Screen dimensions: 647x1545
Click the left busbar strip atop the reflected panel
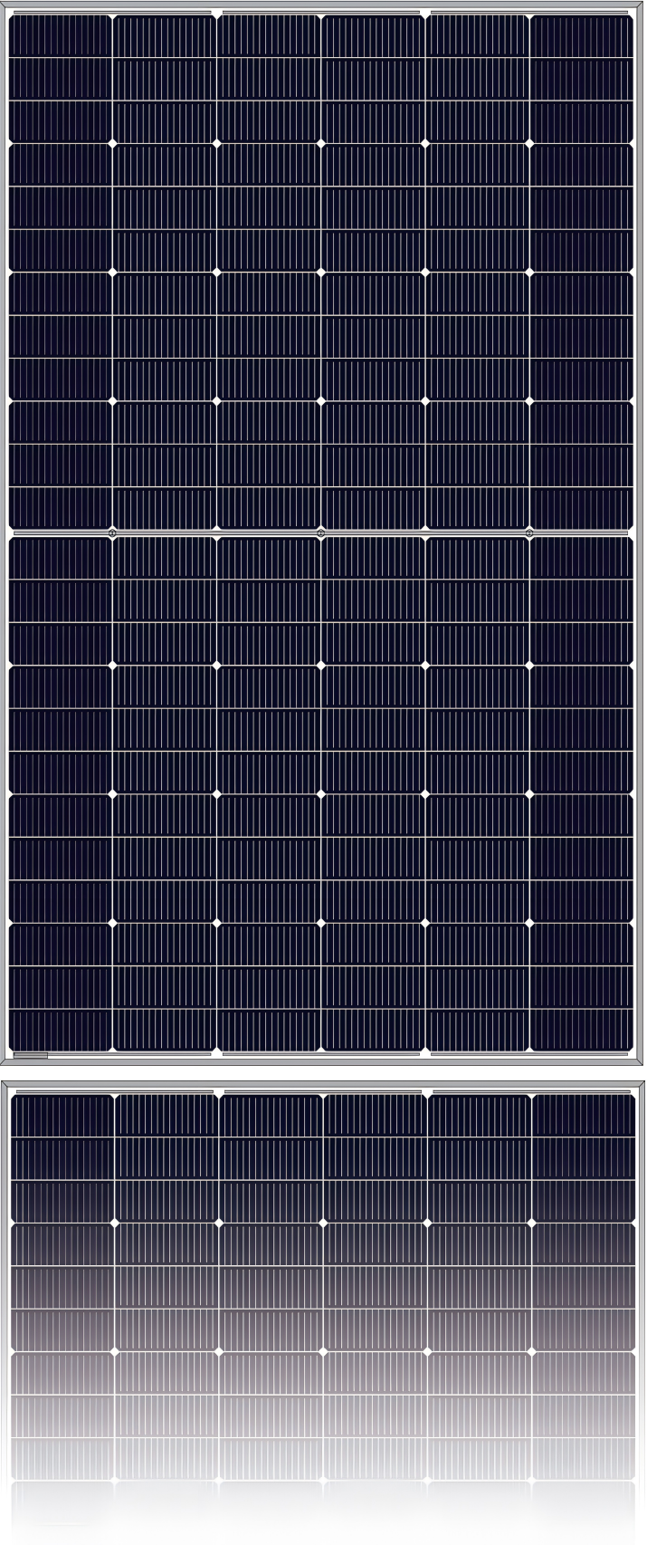115,1092
